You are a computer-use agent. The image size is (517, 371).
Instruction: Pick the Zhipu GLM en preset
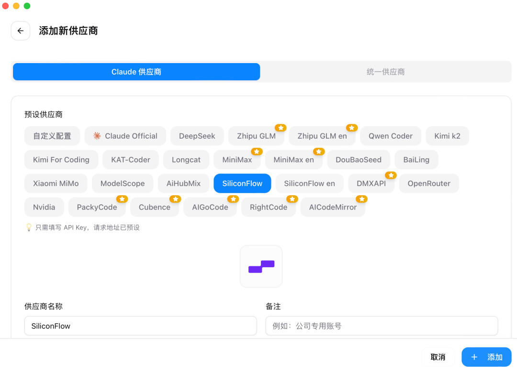(322, 136)
